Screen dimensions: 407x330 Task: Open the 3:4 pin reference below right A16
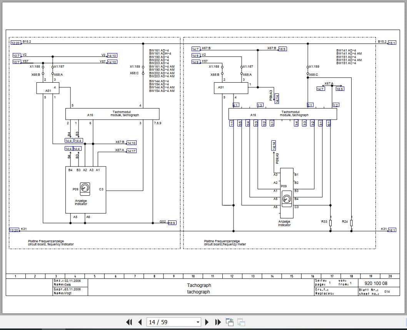(x=297, y=123)
